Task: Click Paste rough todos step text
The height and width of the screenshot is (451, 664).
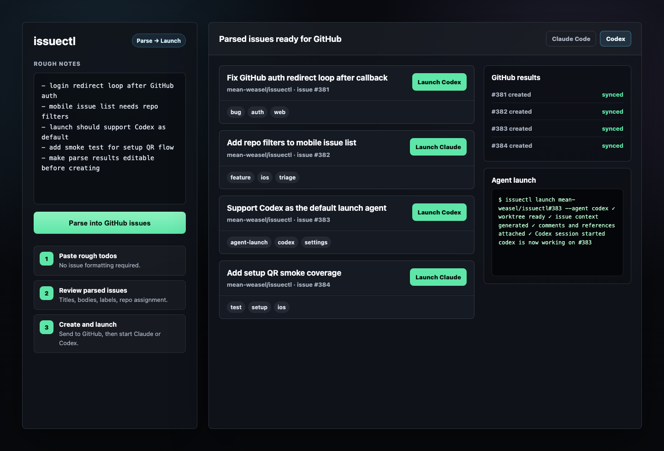Action: point(88,256)
